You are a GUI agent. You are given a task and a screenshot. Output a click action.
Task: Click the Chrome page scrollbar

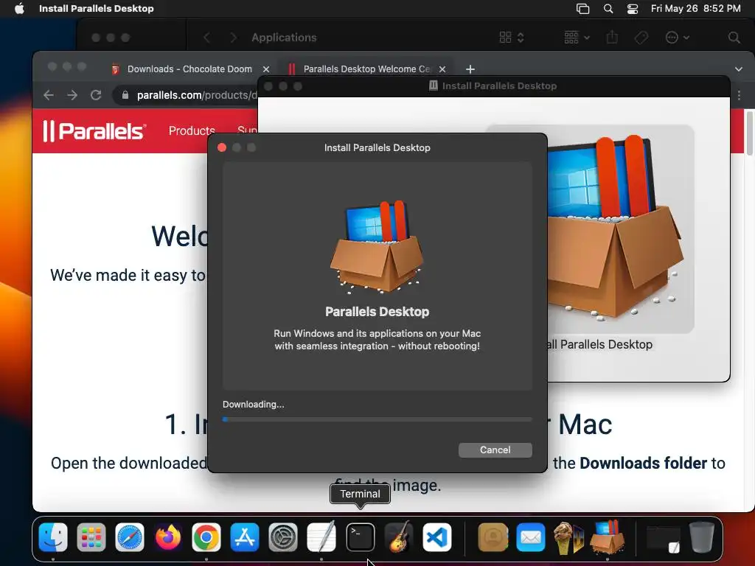click(750, 133)
